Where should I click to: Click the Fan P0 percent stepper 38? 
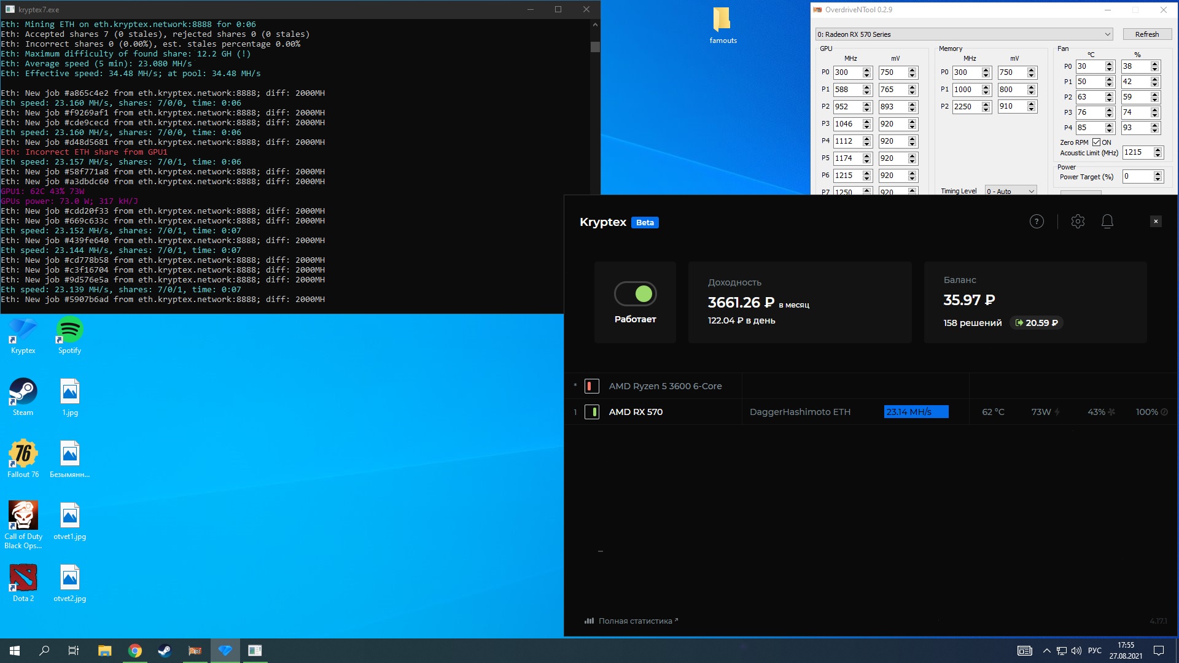(1155, 66)
